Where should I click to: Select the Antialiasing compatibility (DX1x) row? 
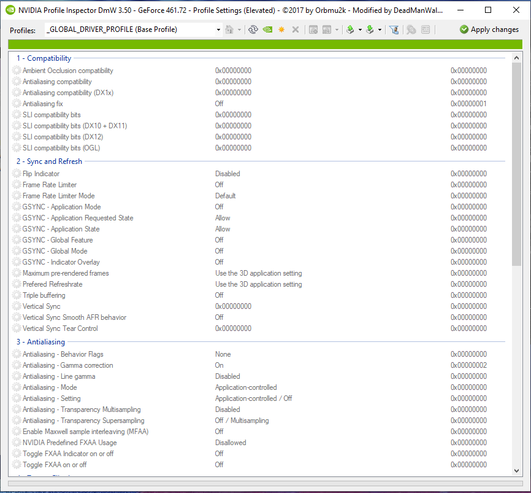pyautogui.click(x=260, y=93)
